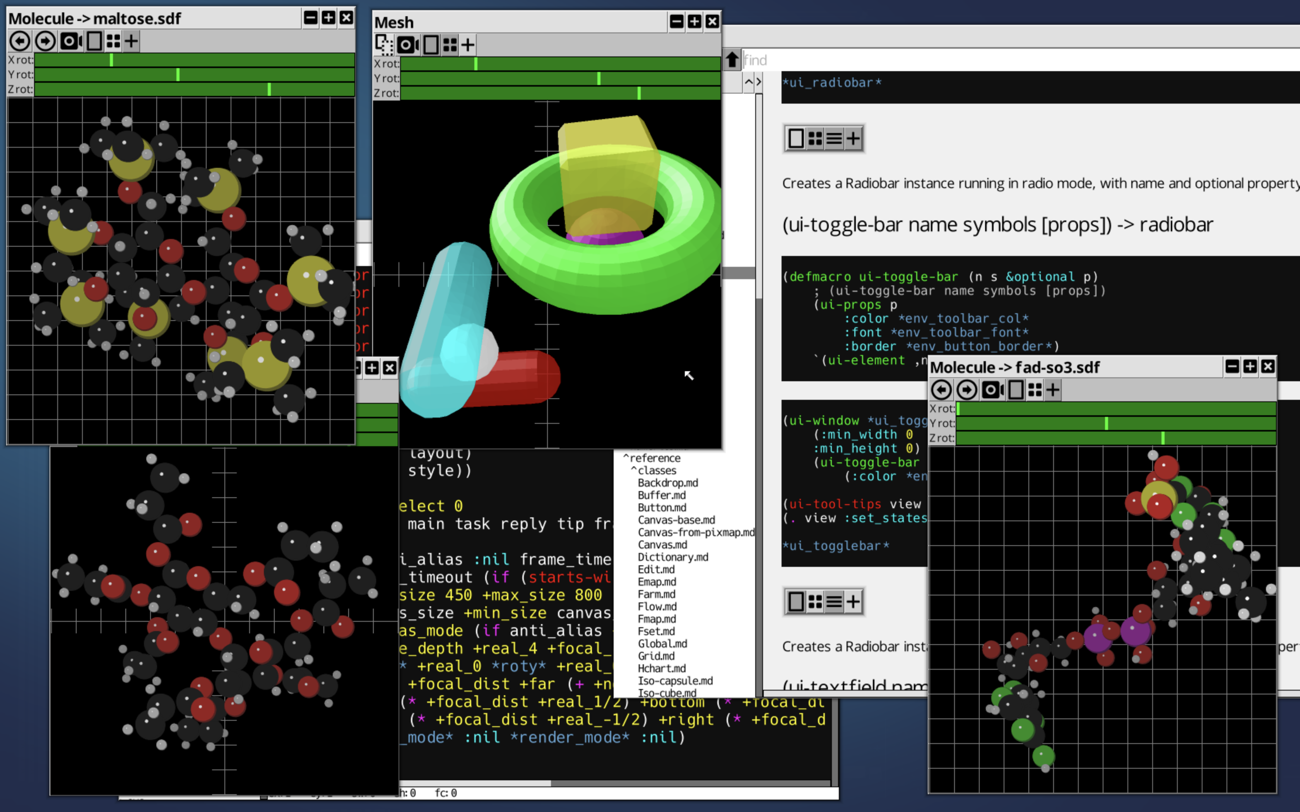Click plus icon in ui_togglebar demo bar

[x=853, y=602]
